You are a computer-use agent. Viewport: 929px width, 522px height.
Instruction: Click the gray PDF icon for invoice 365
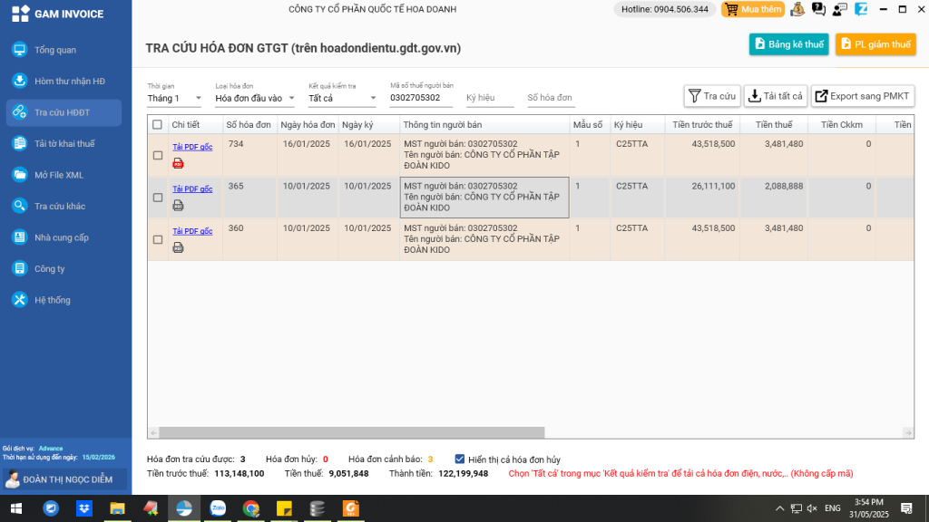pos(178,206)
